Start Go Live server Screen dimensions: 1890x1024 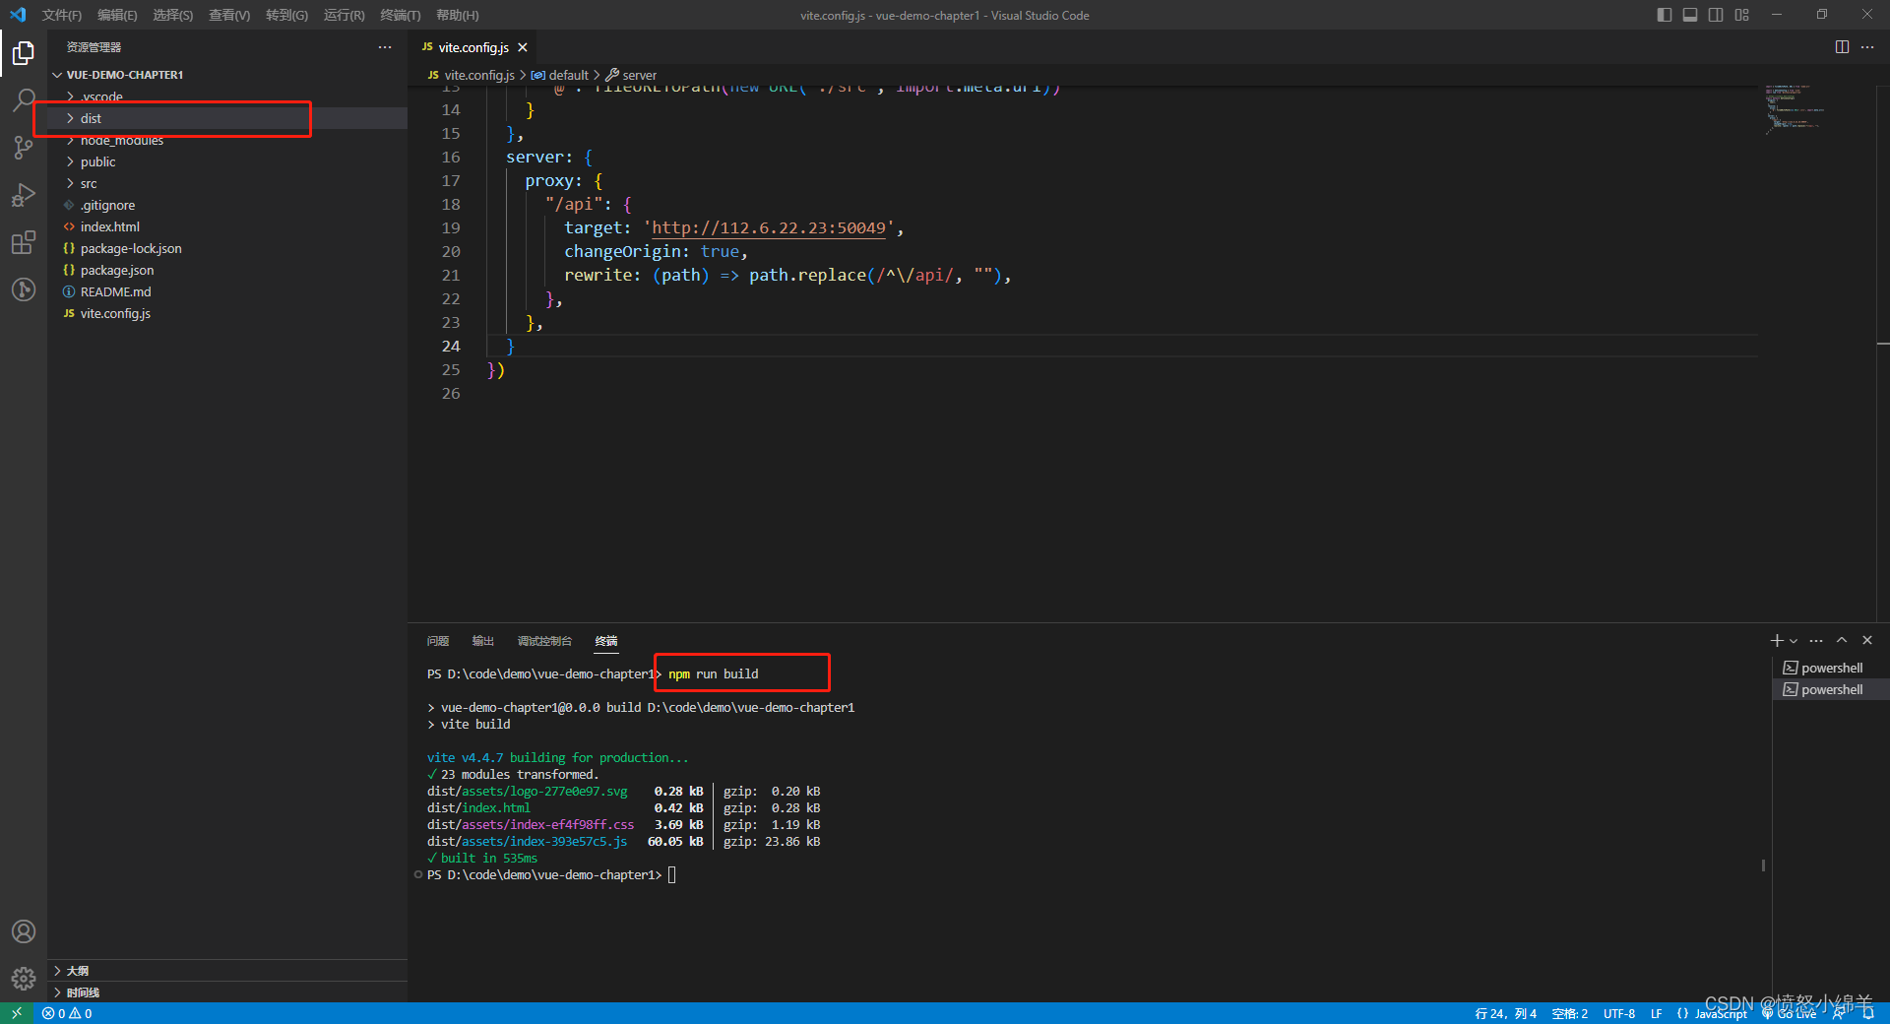click(1789, 1013)
